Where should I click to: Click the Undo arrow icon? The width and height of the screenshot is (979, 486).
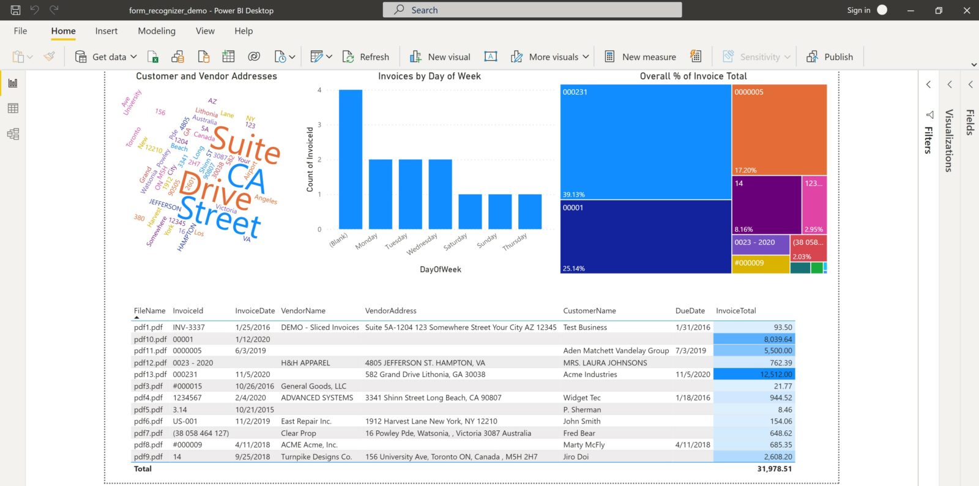click(x=34, y=10)
